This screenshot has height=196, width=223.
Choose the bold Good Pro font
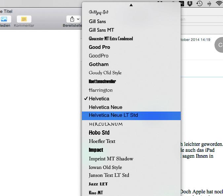click(131, 47)
